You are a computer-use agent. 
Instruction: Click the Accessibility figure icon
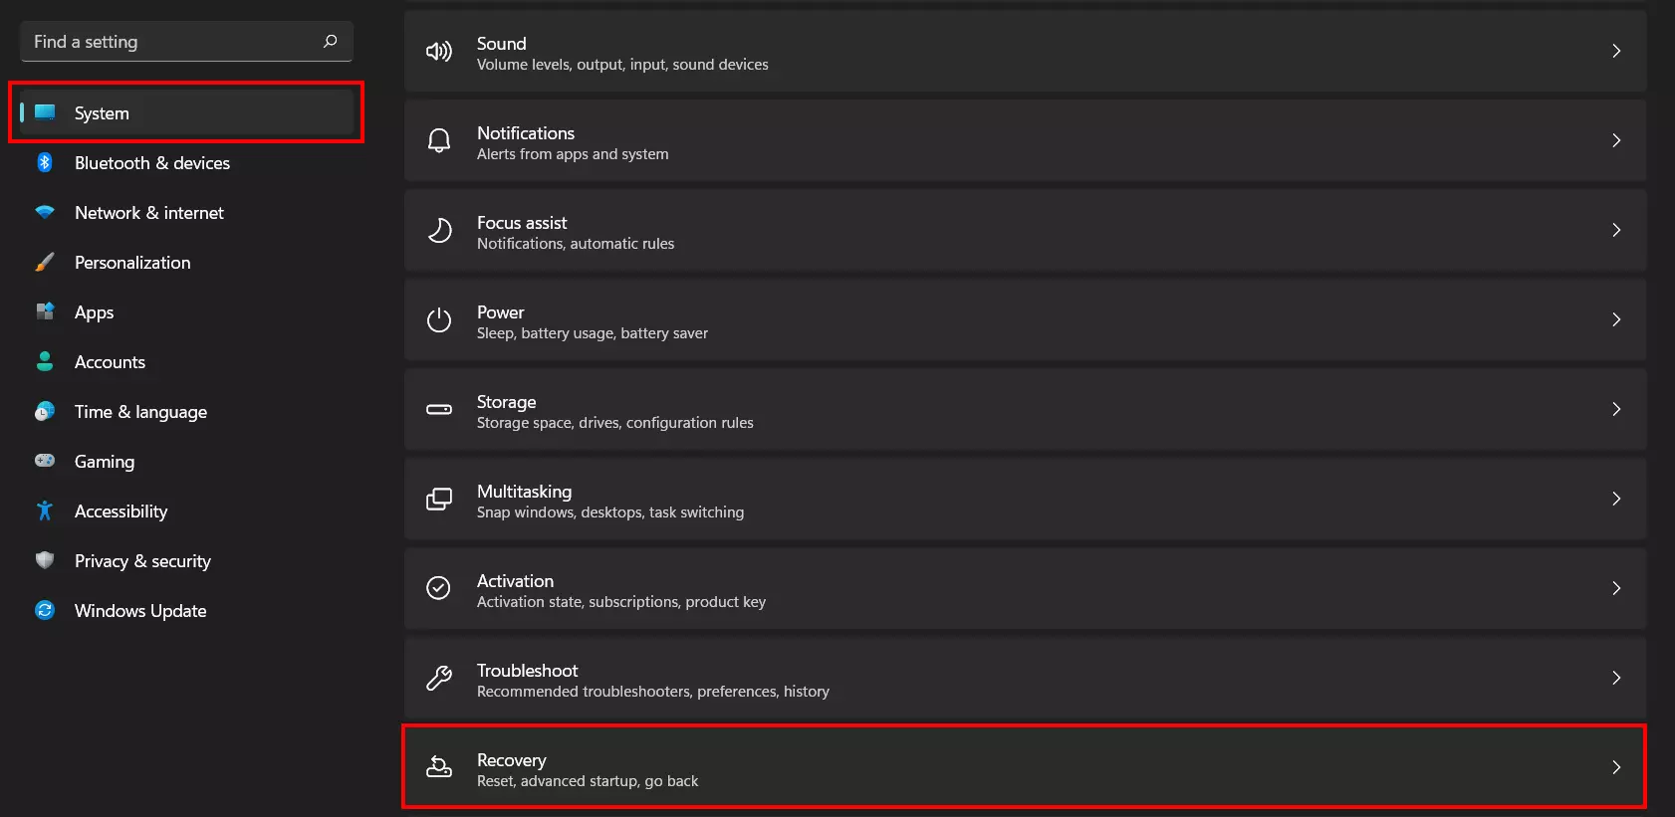(45, 511)
